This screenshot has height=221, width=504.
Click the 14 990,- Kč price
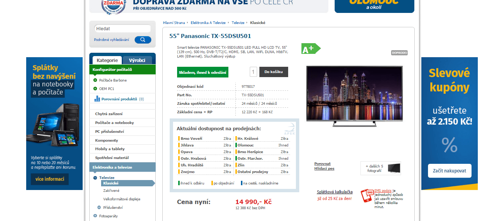tap(253, 202)
